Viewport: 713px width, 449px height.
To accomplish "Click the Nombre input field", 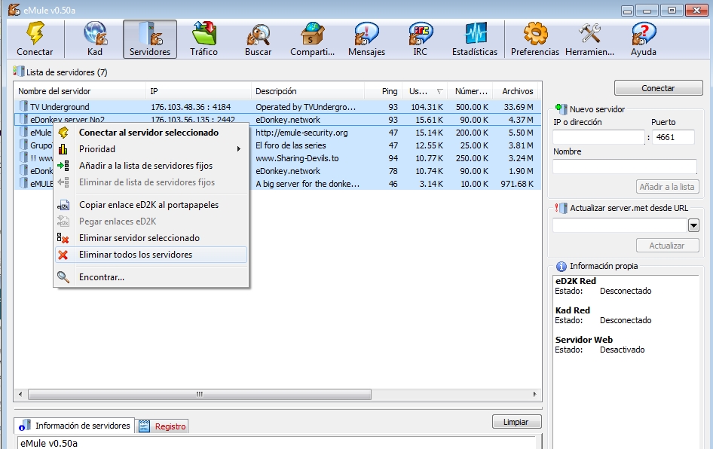I will [x=625, y=166].
